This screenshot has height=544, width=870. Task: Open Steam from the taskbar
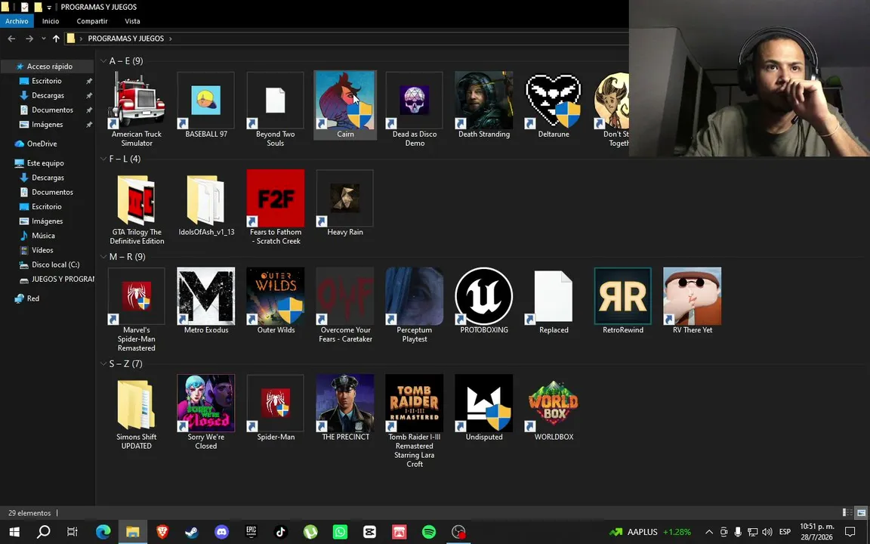192,532
